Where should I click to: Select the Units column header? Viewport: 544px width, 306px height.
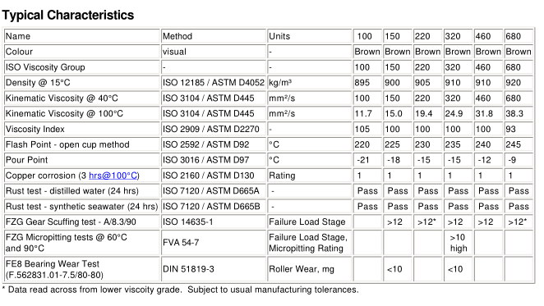pos(310,36)
